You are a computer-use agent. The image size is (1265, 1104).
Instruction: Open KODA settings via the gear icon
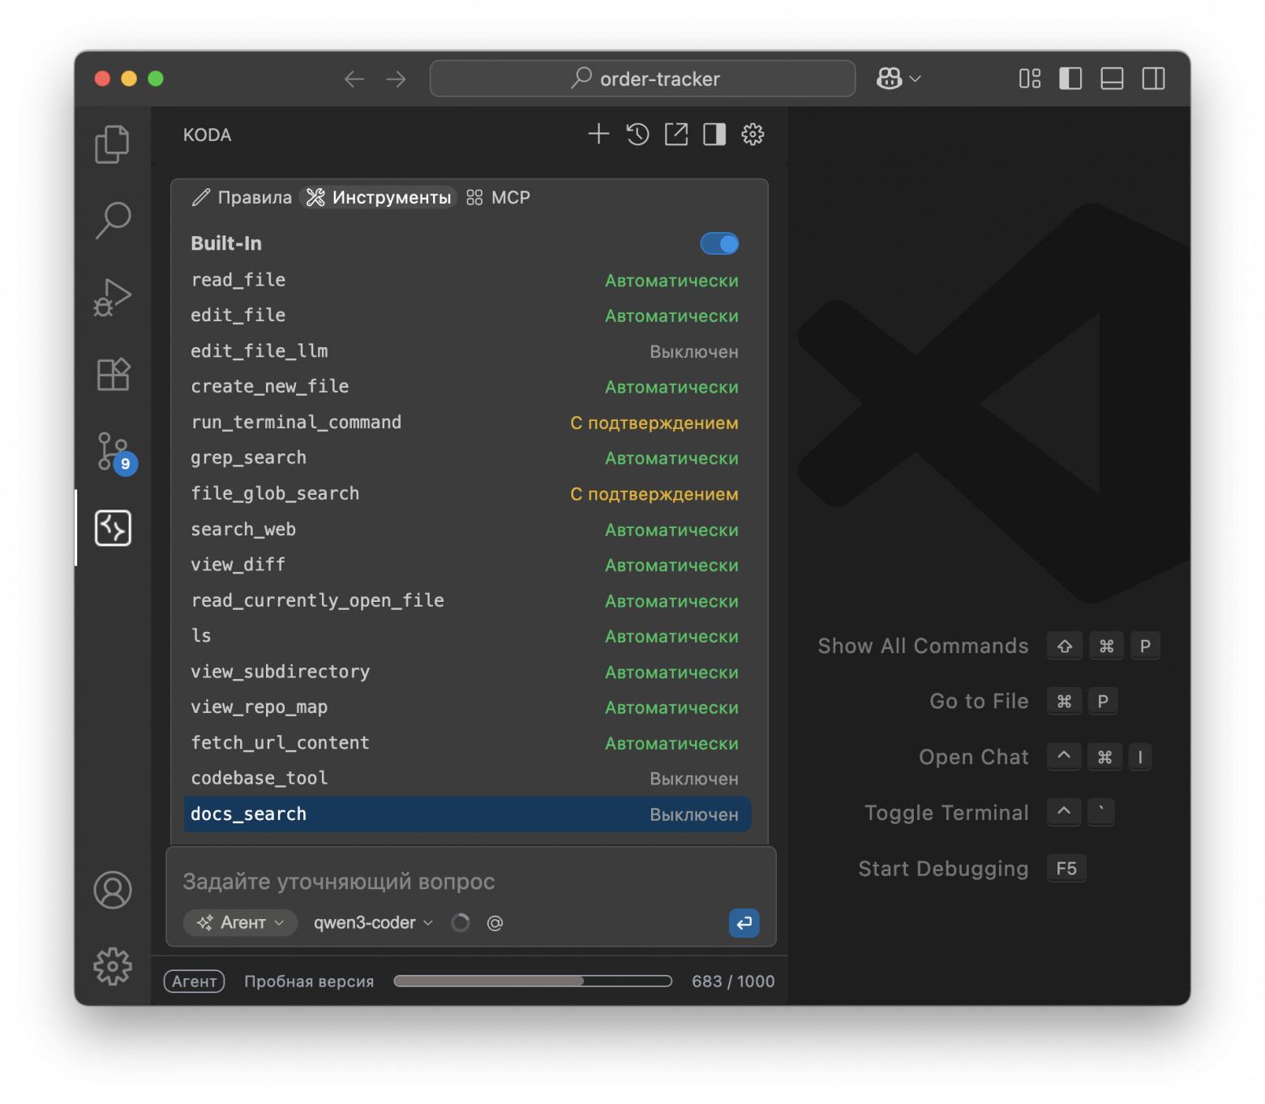tap(753, 134)
